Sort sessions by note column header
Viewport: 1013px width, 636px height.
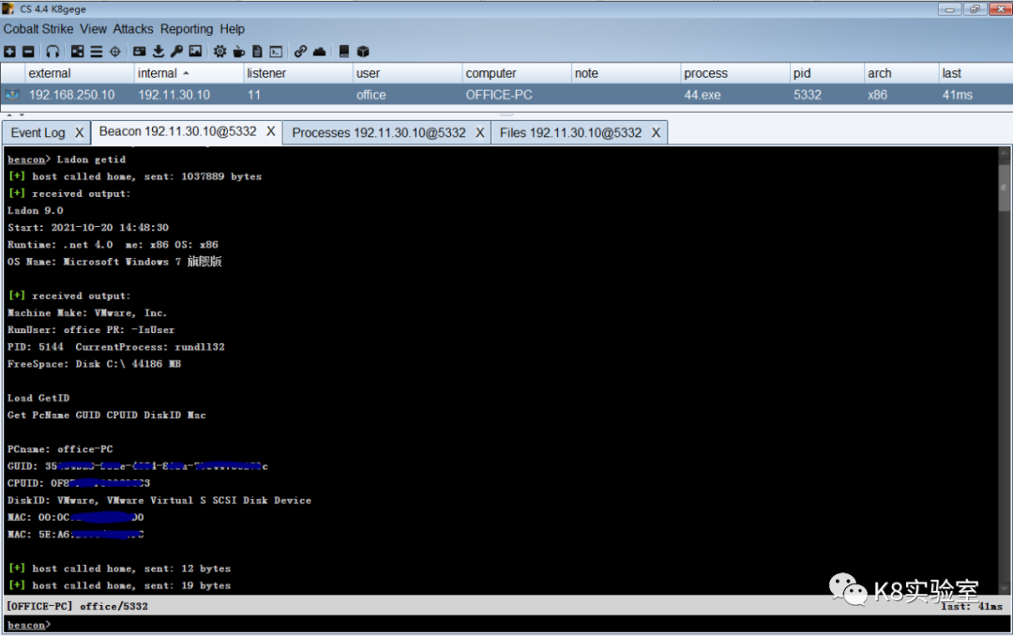[626, 73]
